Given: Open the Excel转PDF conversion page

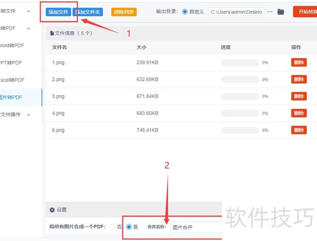Looking at the screenshot, I should point(12,80).
